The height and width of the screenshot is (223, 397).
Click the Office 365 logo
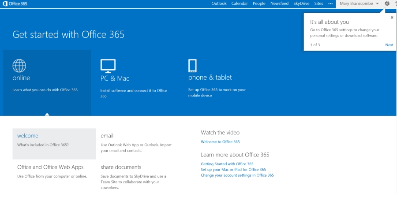point(15,4)
